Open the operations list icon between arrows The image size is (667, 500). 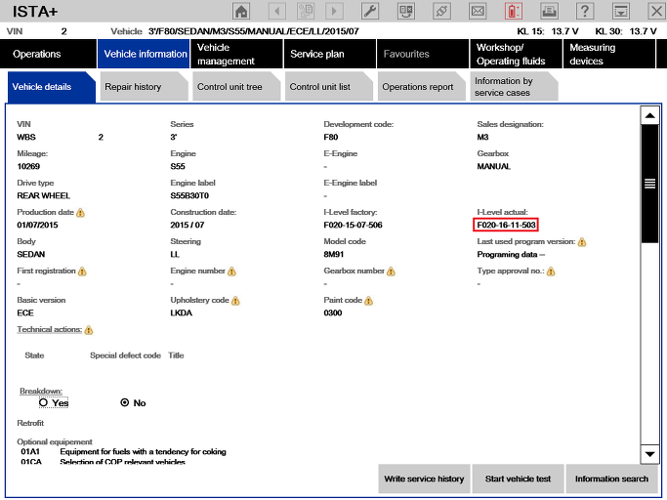click(x=306, y=11)
